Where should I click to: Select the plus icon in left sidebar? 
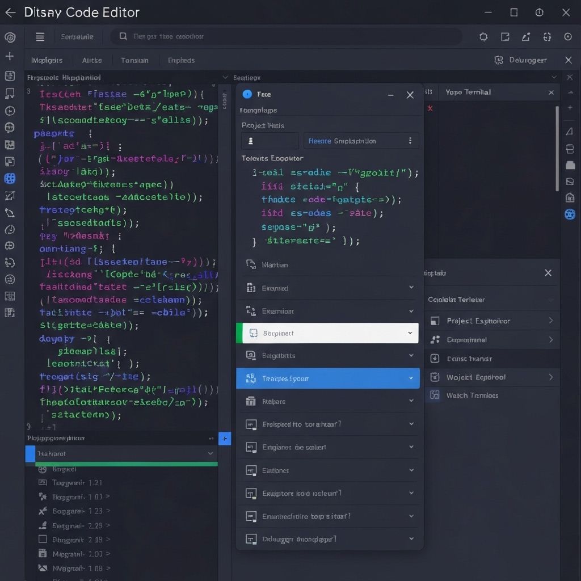[x=10, y=57]
